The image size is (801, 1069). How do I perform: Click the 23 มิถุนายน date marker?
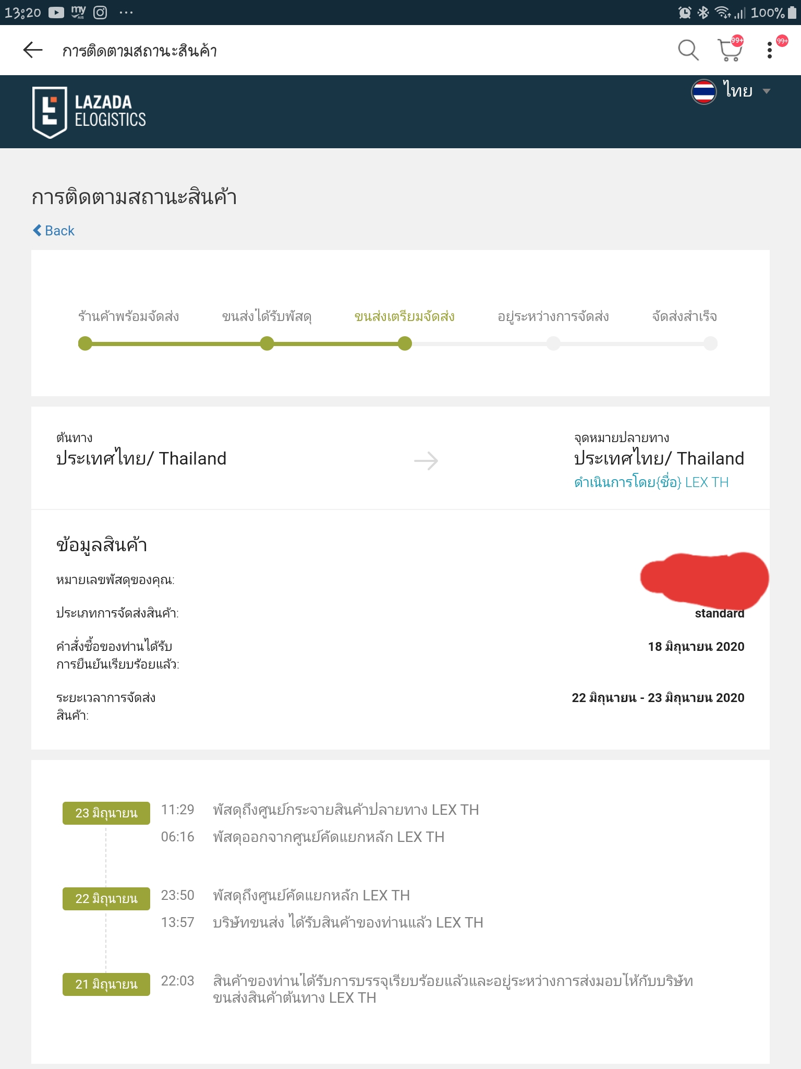pyautogui.click(x=106, y=813)
